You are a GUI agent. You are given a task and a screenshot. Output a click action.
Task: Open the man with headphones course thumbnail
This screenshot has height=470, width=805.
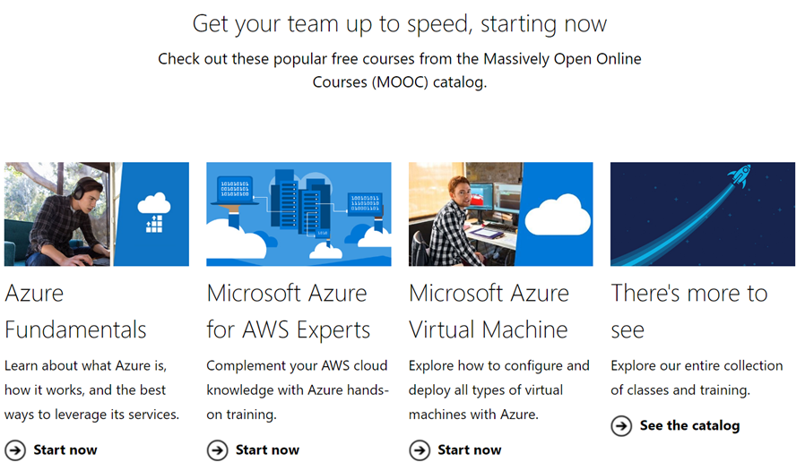pos(97,214)
